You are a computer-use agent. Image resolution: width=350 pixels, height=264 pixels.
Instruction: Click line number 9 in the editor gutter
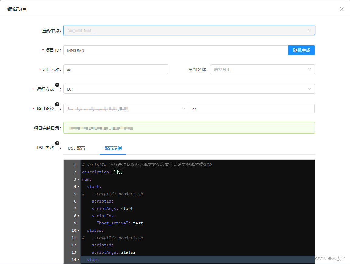(x=75, y=223)
